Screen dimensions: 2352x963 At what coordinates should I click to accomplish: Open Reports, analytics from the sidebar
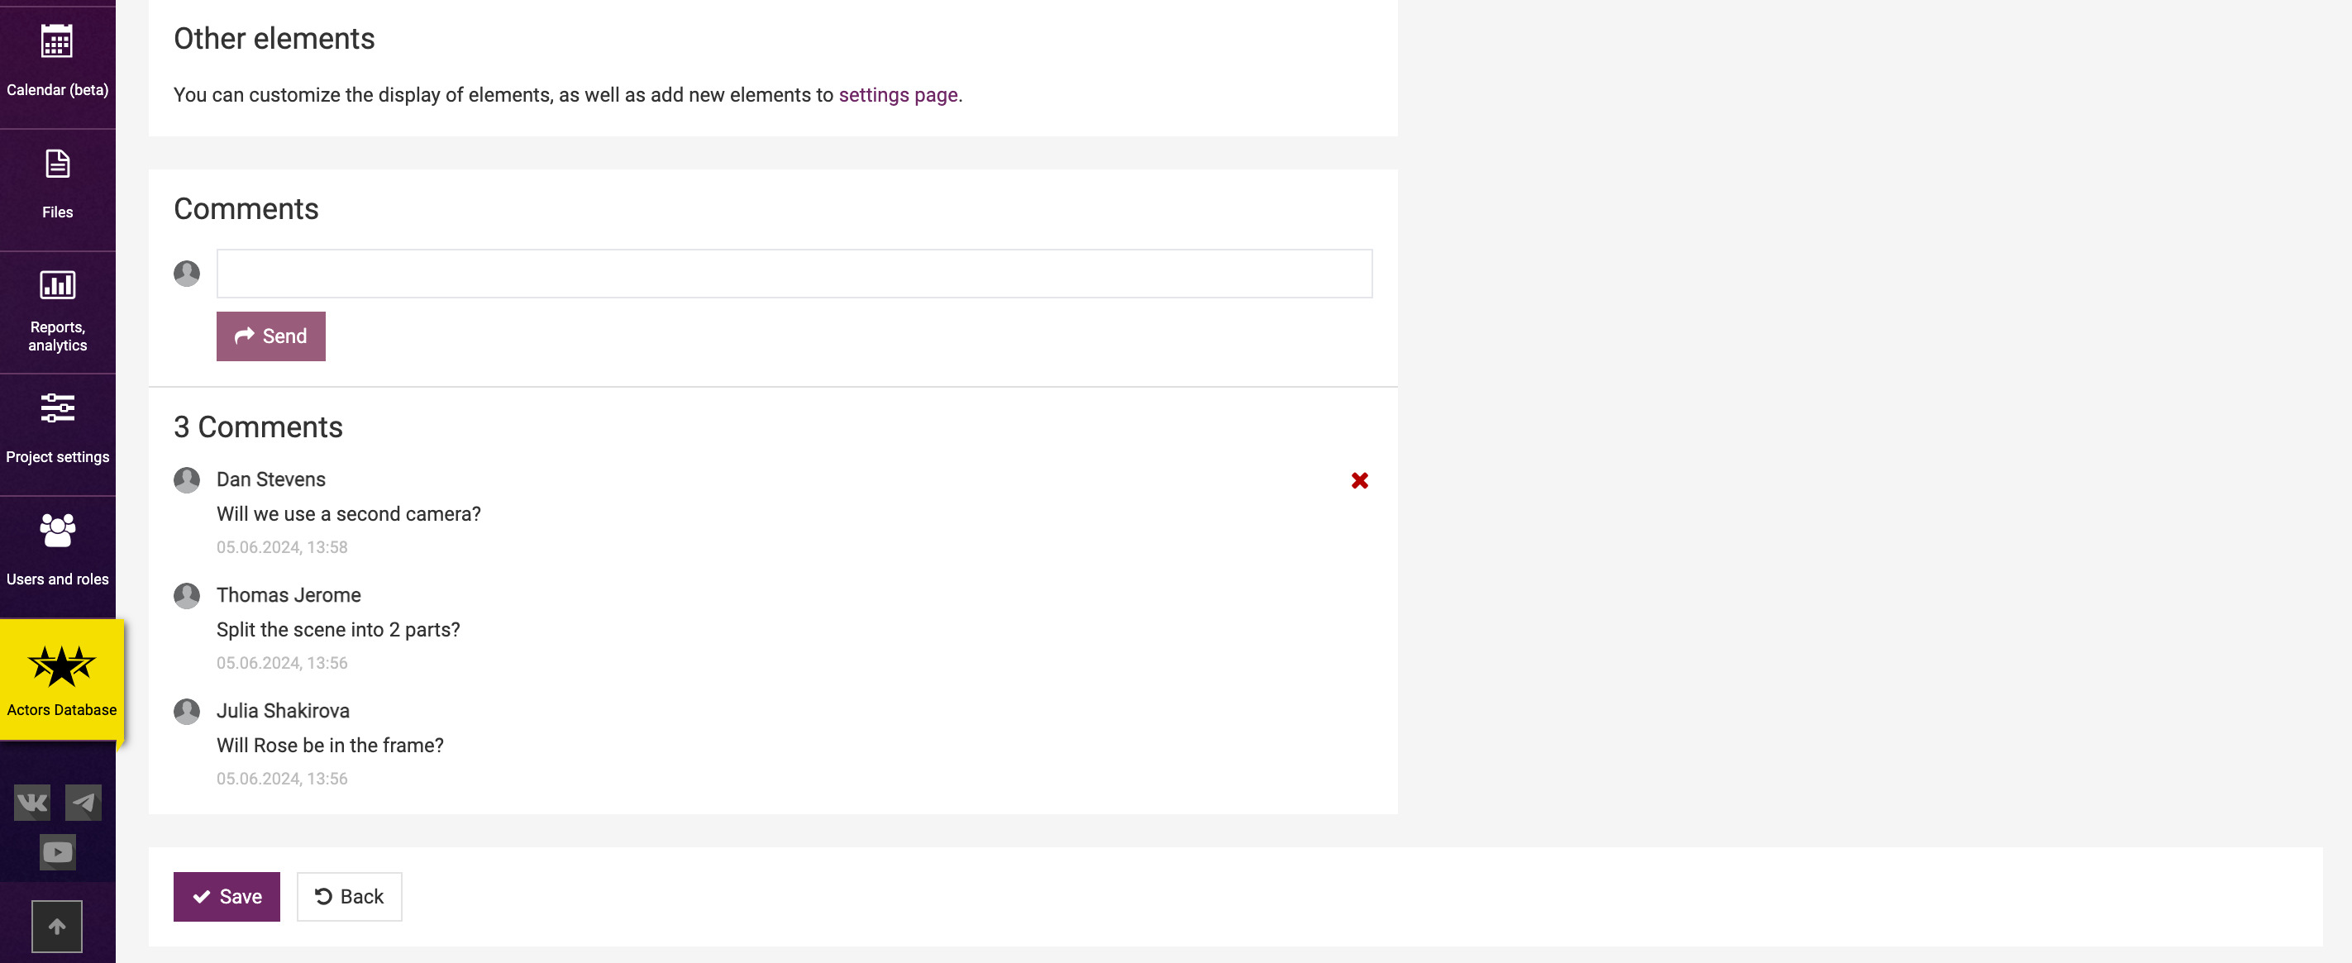[58, 312]
